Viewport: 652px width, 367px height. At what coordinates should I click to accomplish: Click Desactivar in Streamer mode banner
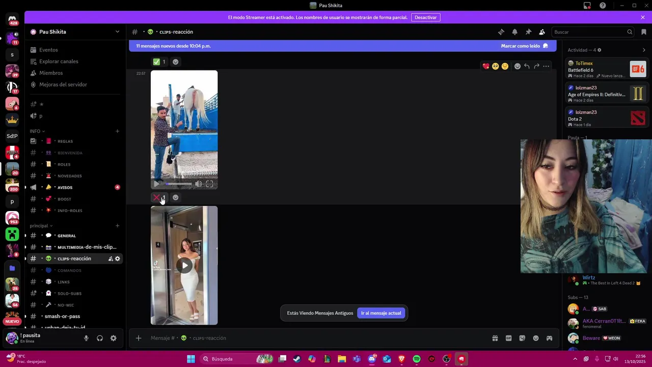[x=425, y=17]
